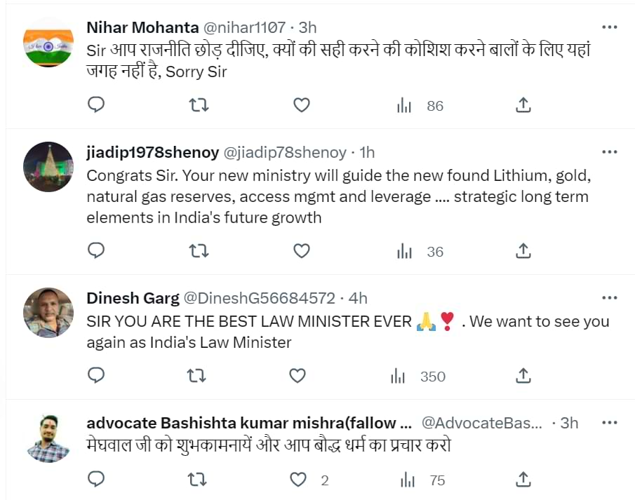Retweet Dinesh Garg's Law Minister tweet

pos(197,376)
